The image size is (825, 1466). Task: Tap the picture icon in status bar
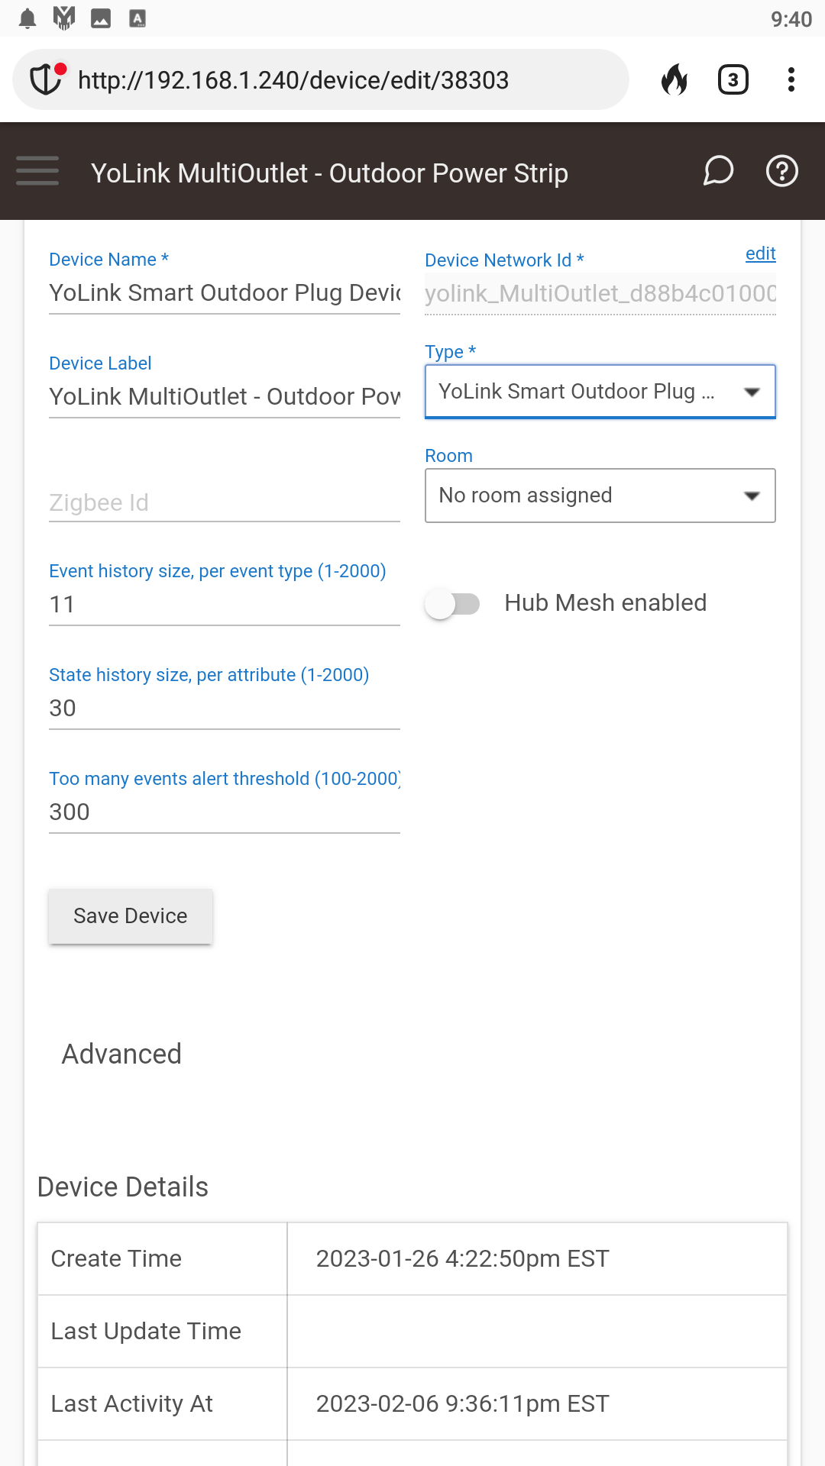click(x=101, y=18)
